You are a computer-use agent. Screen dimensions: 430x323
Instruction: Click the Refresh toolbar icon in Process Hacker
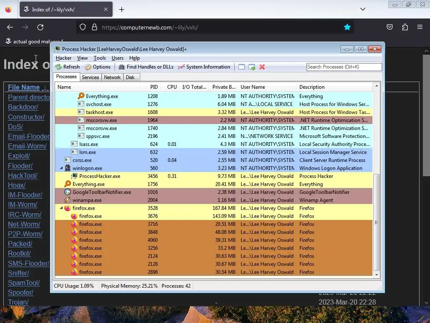(58, 67)
